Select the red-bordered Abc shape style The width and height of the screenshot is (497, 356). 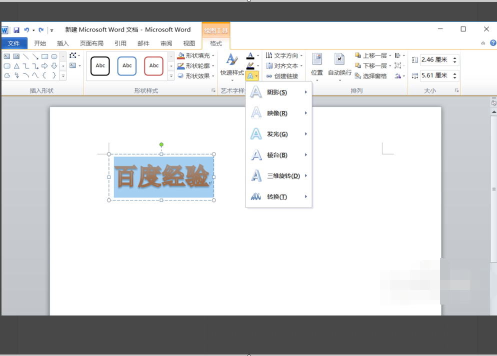pyautogui.click(x=153, y=66)
